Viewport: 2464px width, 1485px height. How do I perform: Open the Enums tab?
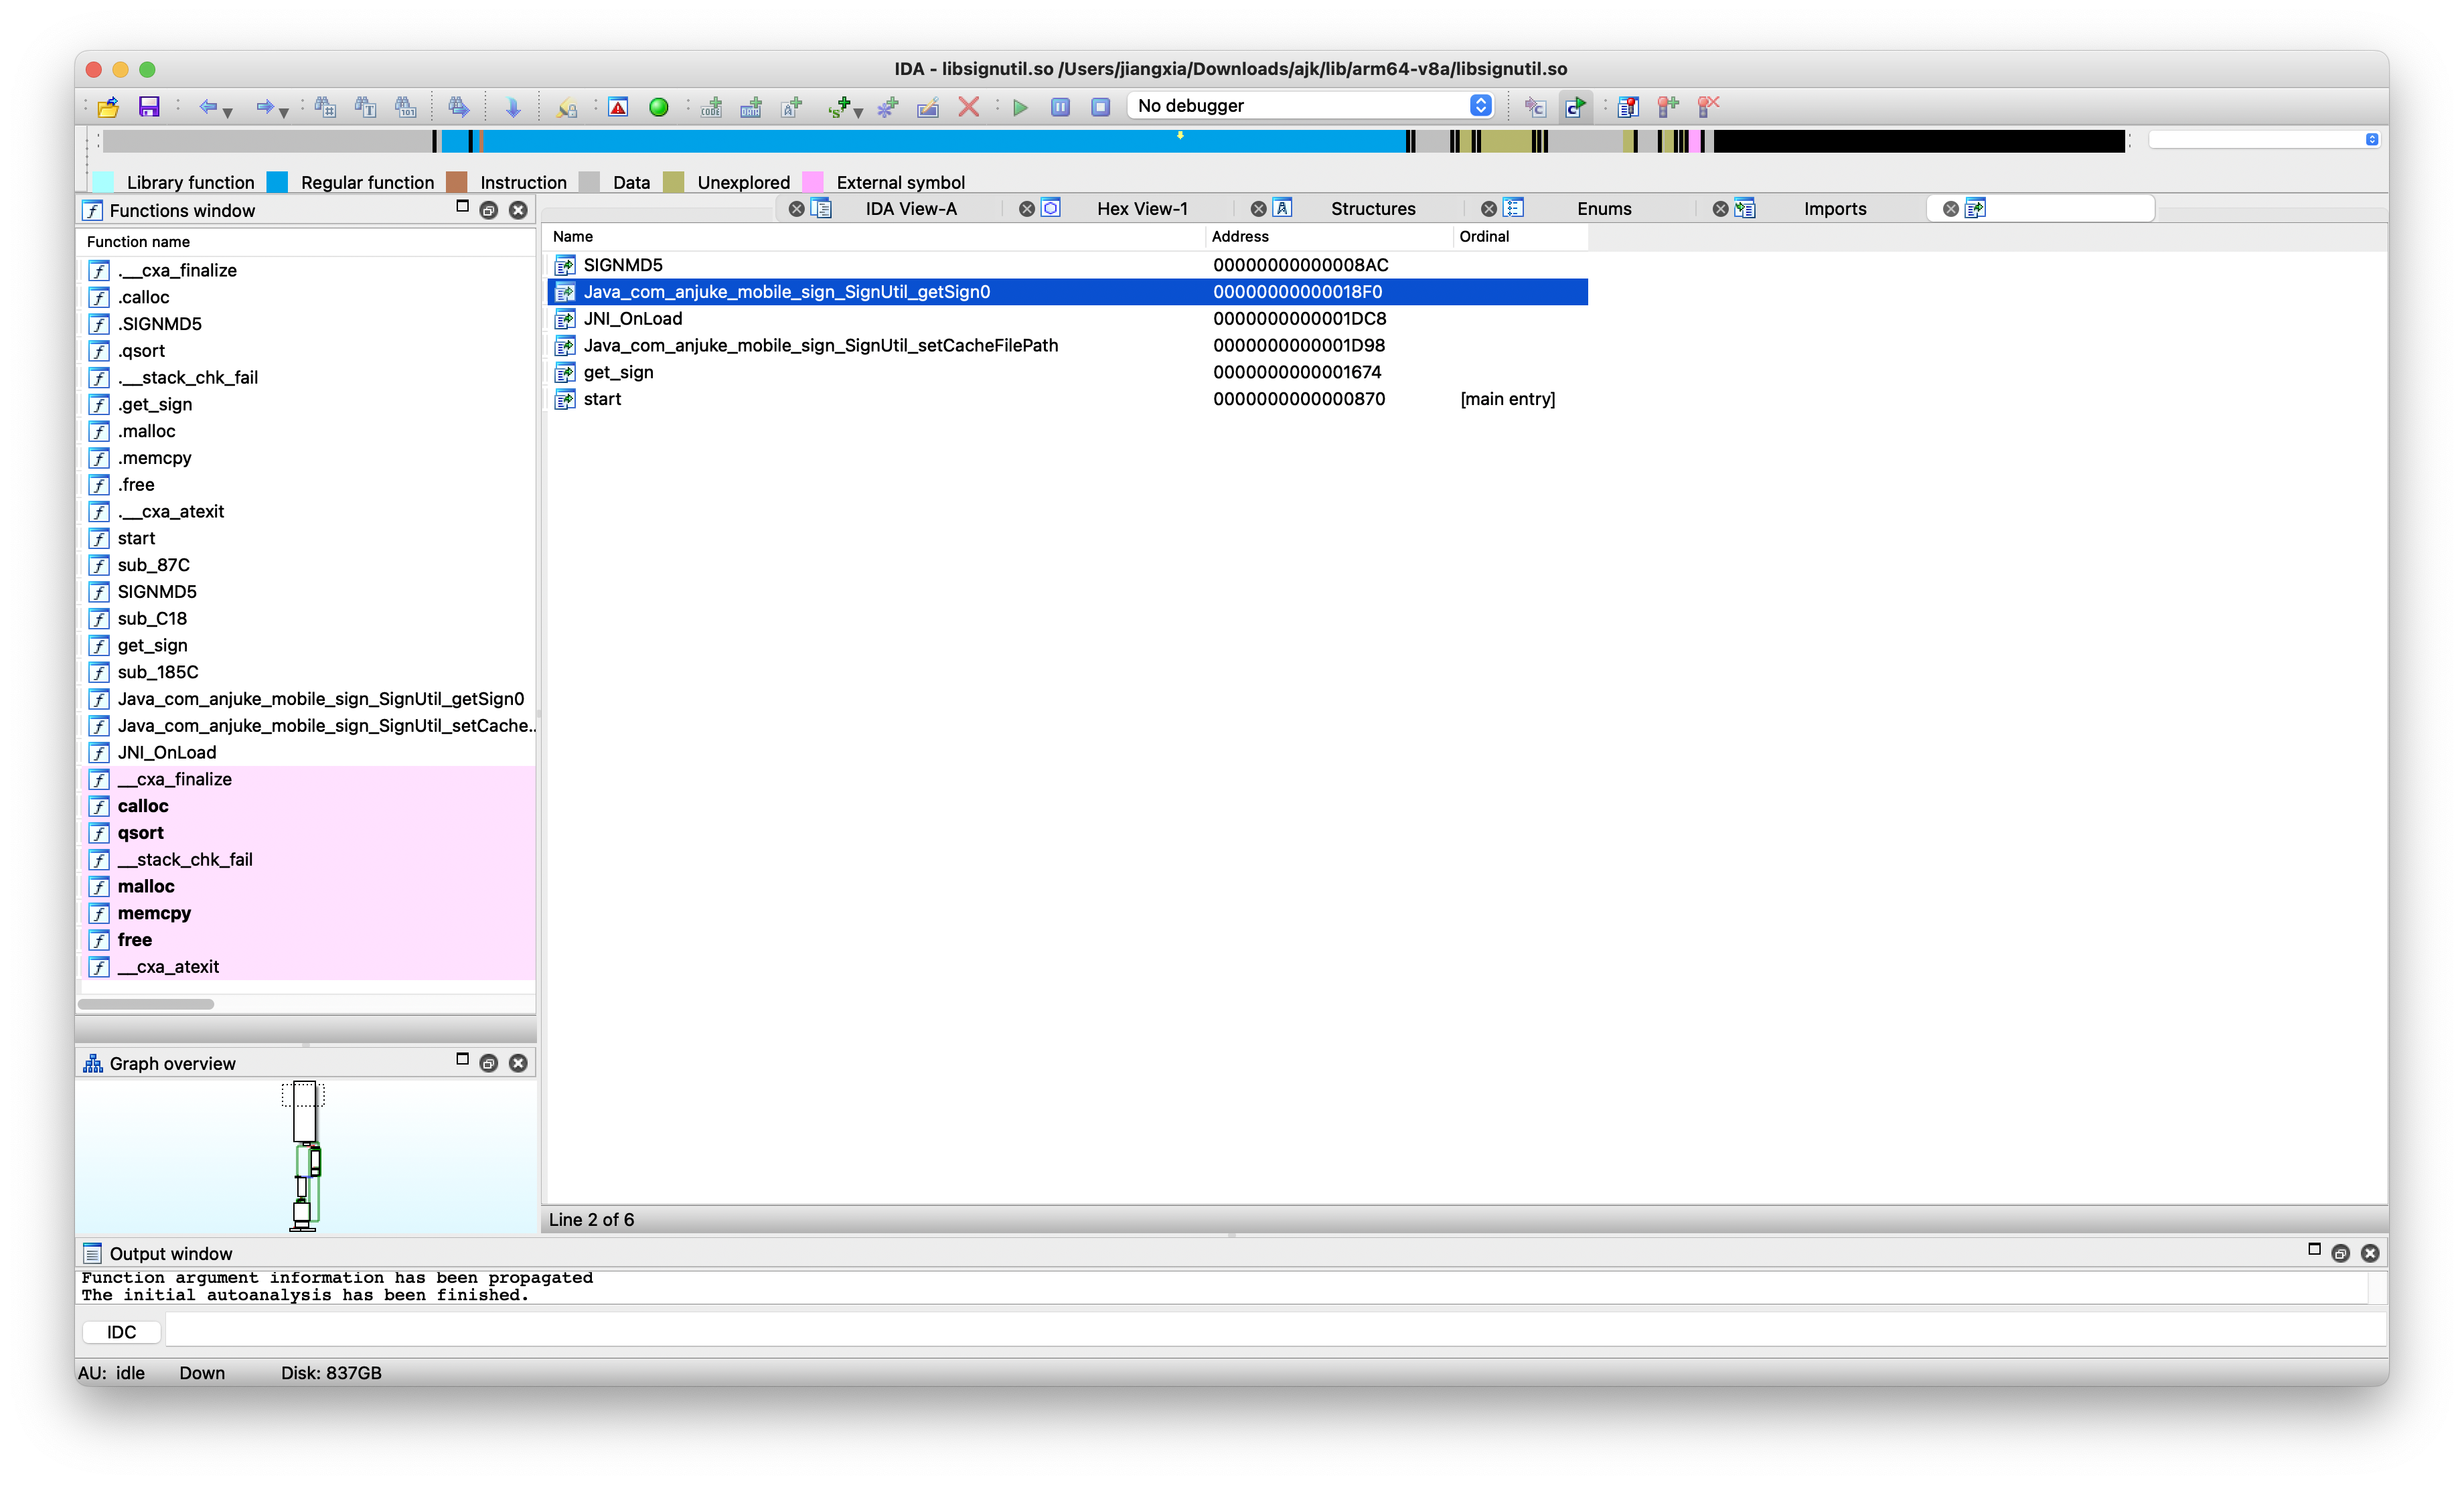point(1604,209)
